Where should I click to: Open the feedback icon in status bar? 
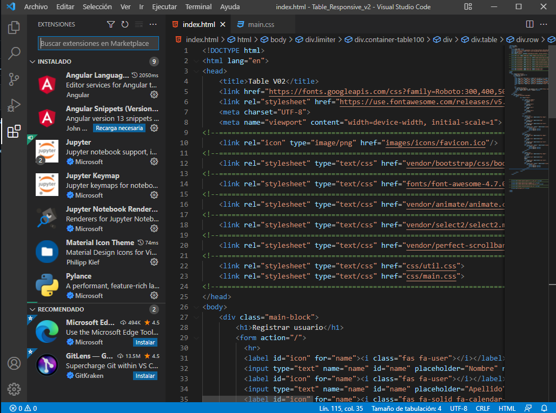tap(528, 408)
